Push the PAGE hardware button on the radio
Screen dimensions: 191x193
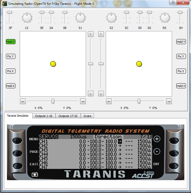click(17, 153)
